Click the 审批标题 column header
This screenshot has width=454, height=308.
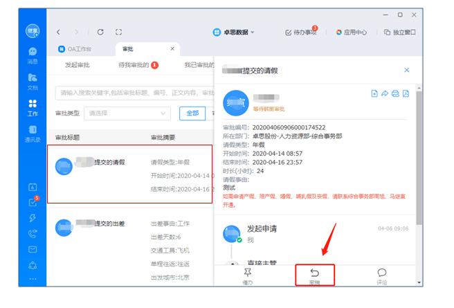pos(67,138)
